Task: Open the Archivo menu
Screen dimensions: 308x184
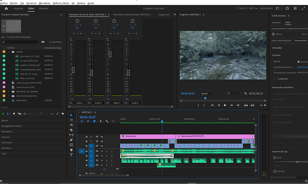Action: 4,3
